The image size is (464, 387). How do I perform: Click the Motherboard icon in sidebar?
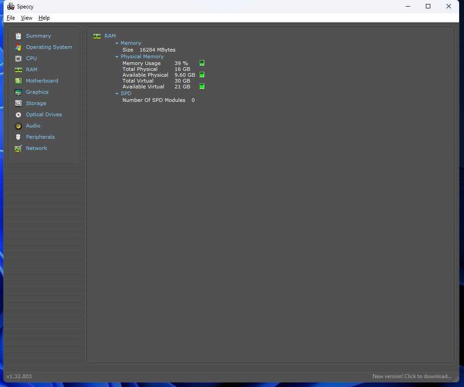(18, 81)
